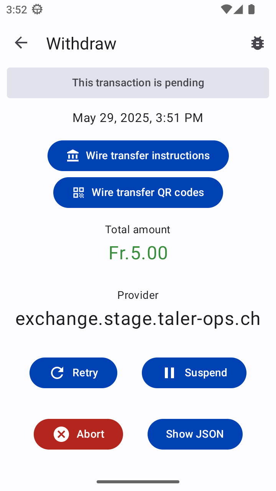Tap the battery status icon
The height and width of the screenshot is (491, 276).
tap(251, 10)
